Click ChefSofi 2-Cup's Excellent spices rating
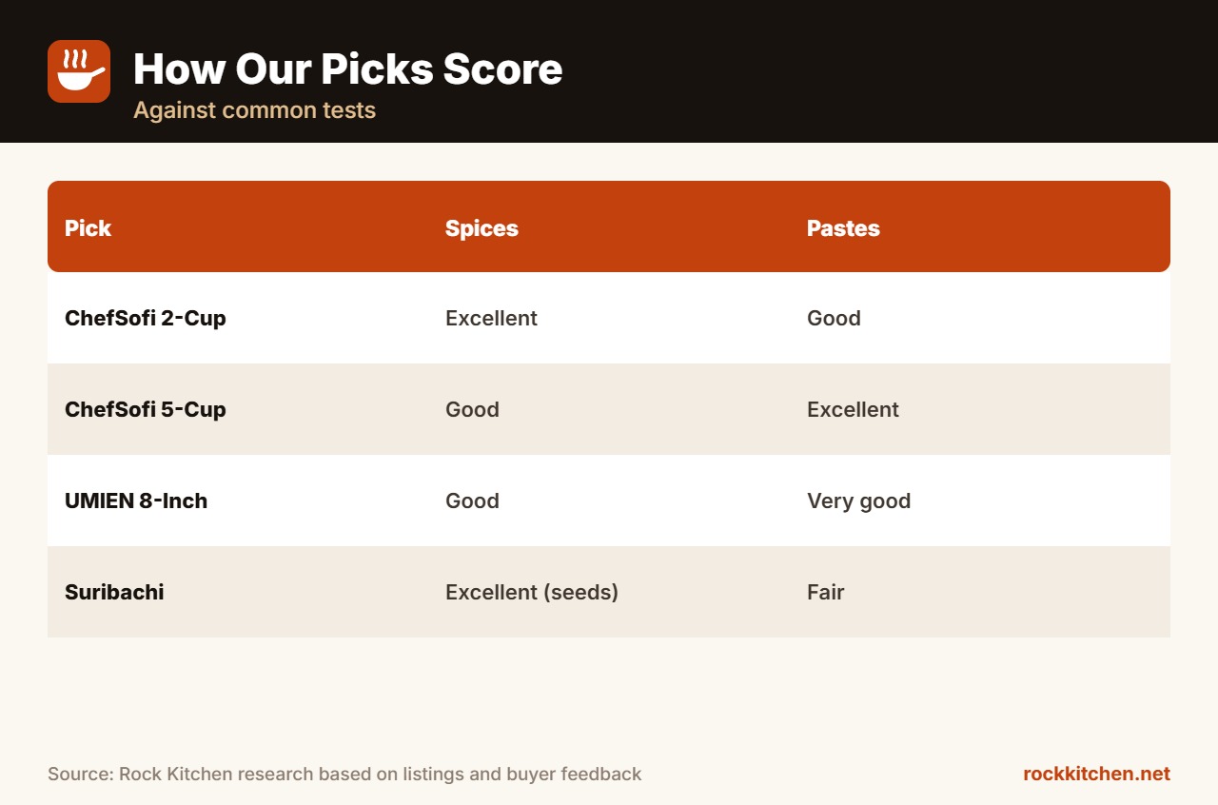 (491, 318)
